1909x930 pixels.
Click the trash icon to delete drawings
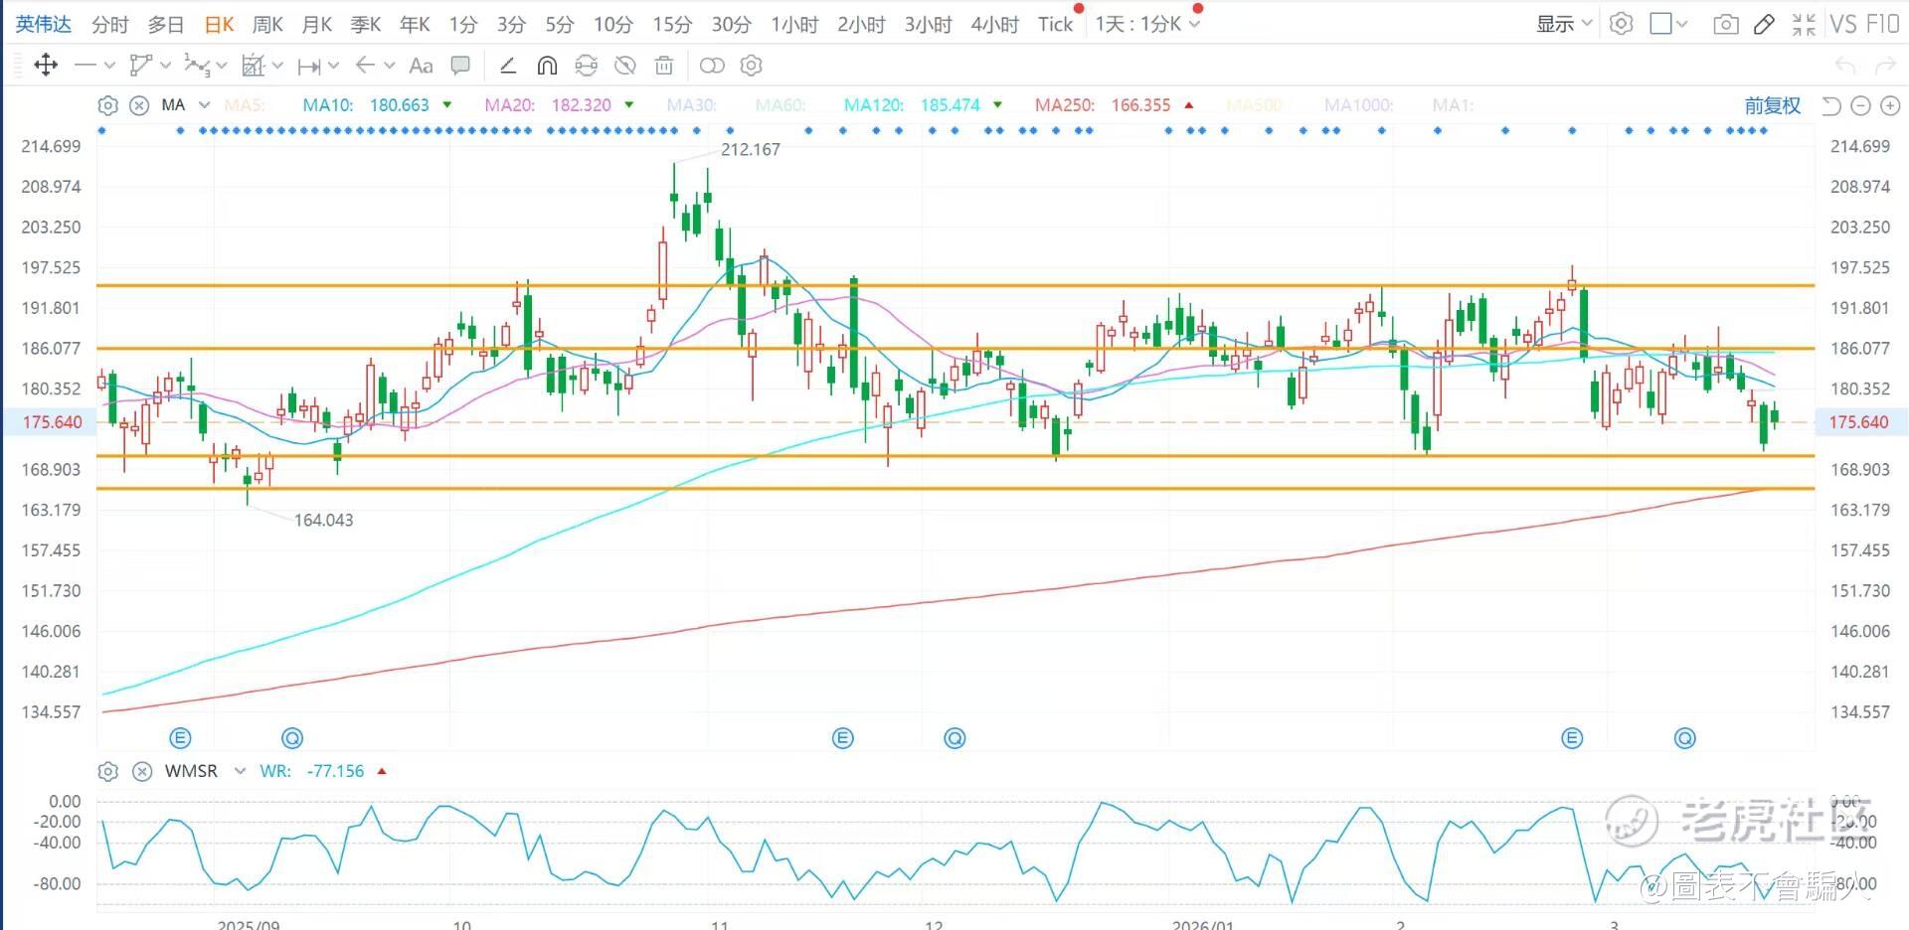coord(664,66)
